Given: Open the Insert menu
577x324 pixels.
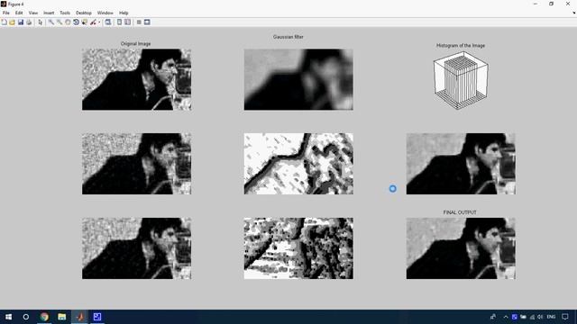Looking at the screenshot, I should pyautogui.click(x=49, y=13).
